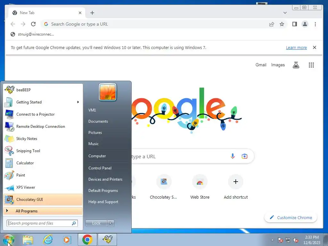
Task: Select the New Tab tab in Chrome
Action: tap(47, 13)
